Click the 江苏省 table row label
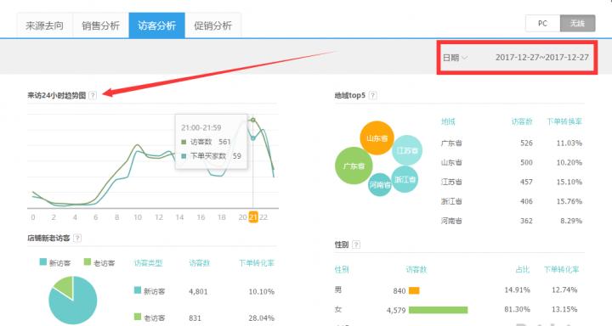The image size is (612, 326). click(x=451, y=182)
